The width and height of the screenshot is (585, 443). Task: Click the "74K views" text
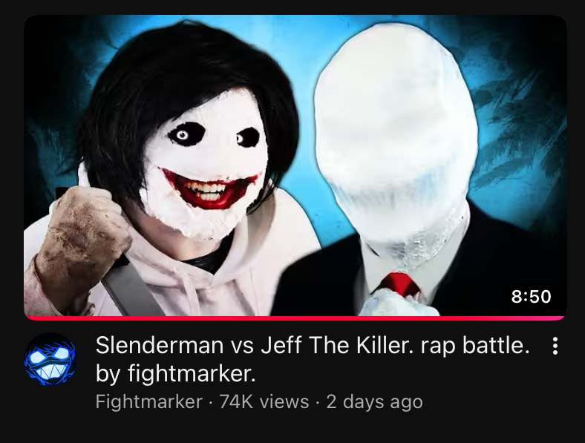tap(264, 401)
